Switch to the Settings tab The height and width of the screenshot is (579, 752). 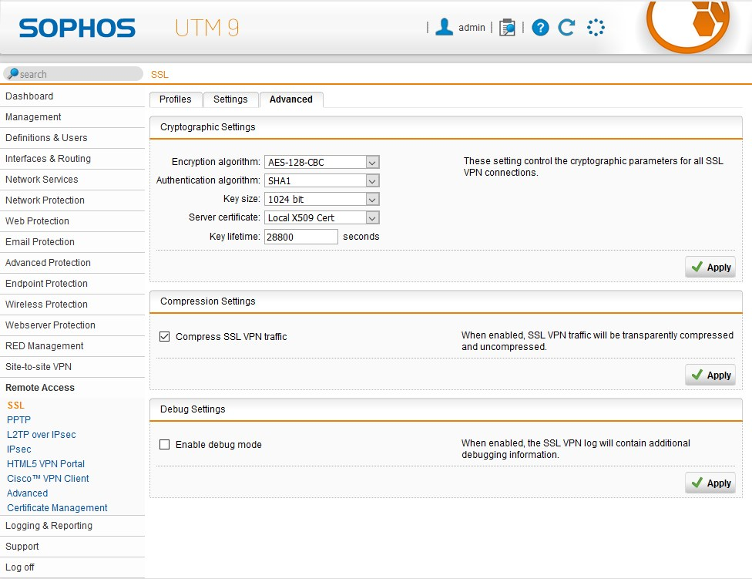[230, 99]
